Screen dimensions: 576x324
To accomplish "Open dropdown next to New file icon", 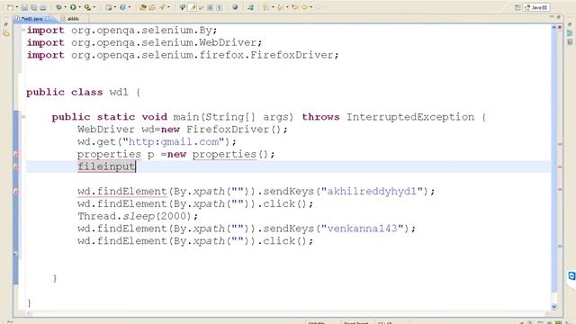I will 16,7.
